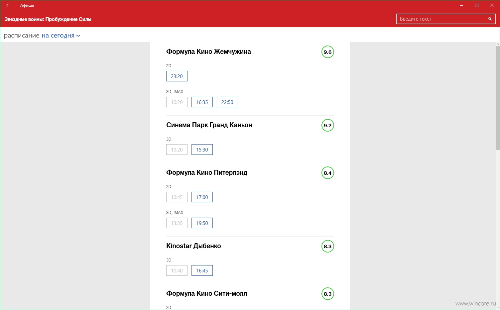
Task: Click the scrollbar down arrow
Action: click(x=498, y=308)
